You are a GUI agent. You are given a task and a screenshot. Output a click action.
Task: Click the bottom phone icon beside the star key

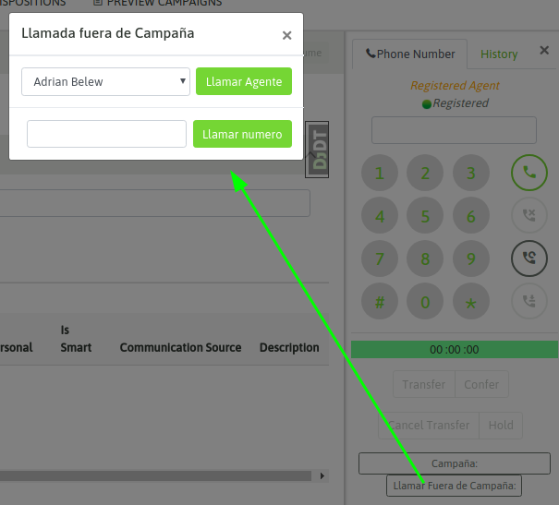[529, 301]
